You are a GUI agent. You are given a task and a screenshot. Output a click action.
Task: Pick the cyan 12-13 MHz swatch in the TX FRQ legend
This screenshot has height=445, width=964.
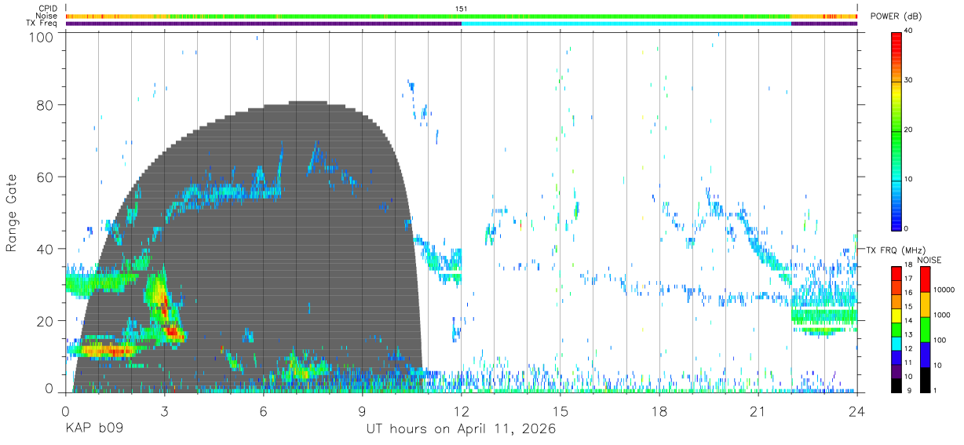pos(896,342)
